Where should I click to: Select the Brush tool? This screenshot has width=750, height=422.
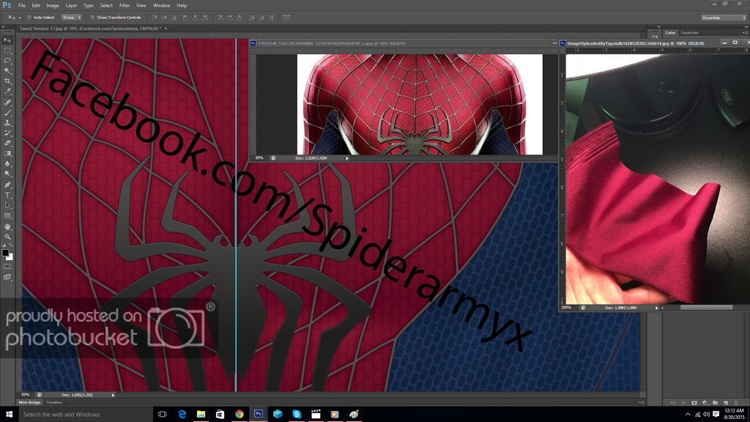(7, 112)
